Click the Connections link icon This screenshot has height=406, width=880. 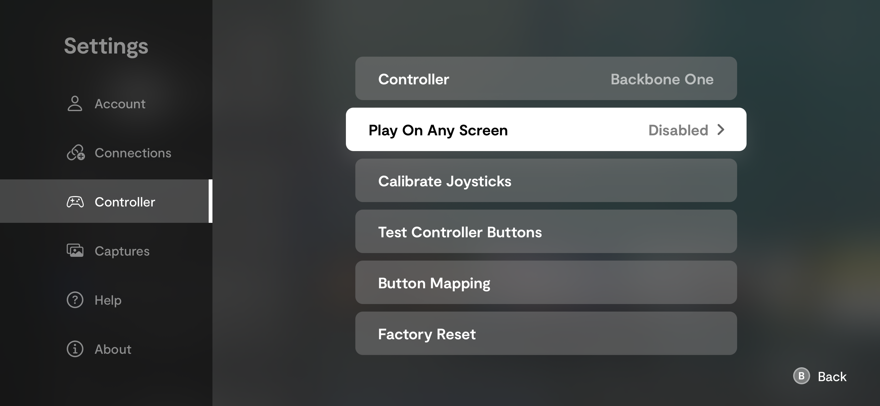click(76, 153)
